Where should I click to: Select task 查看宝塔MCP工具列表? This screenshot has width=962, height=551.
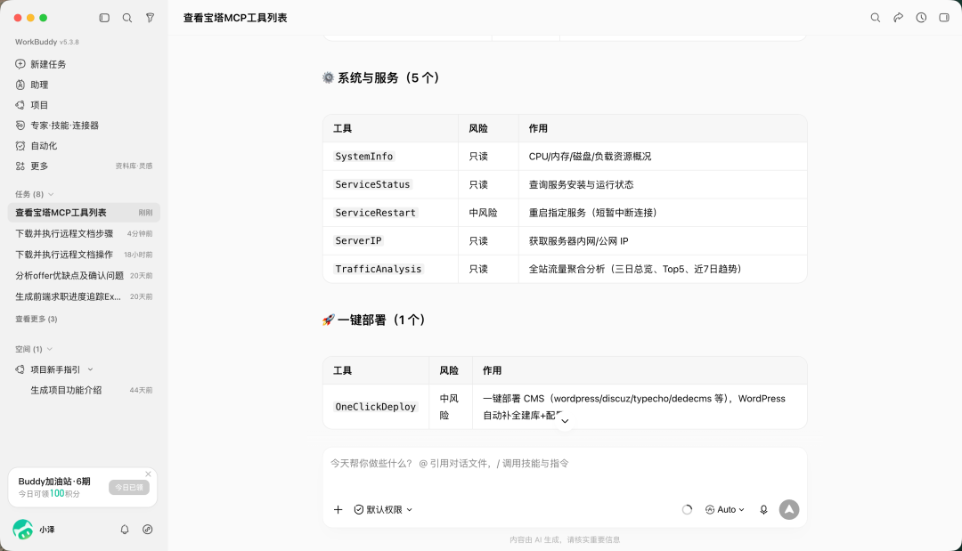[x=84, y=213]
